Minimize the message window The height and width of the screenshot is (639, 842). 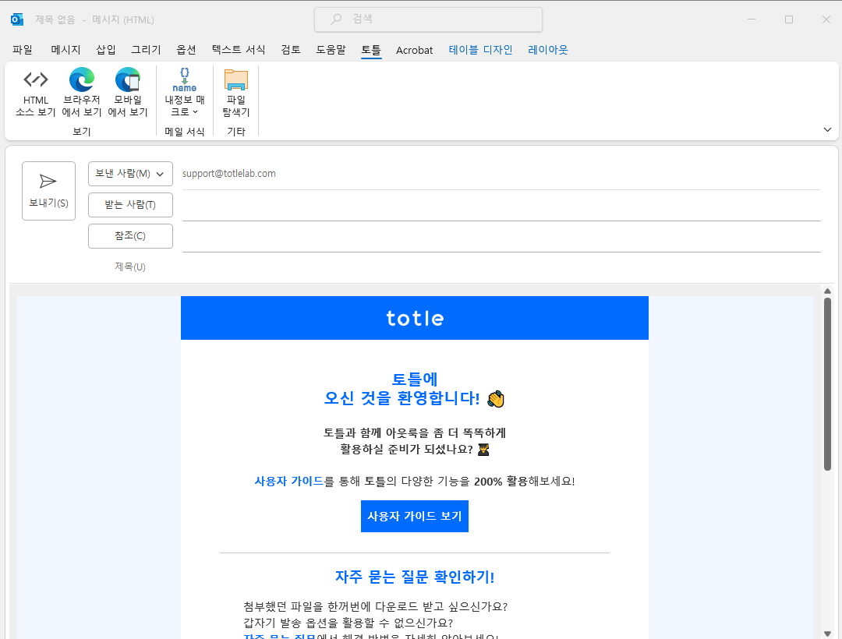(x=752, y=19)
